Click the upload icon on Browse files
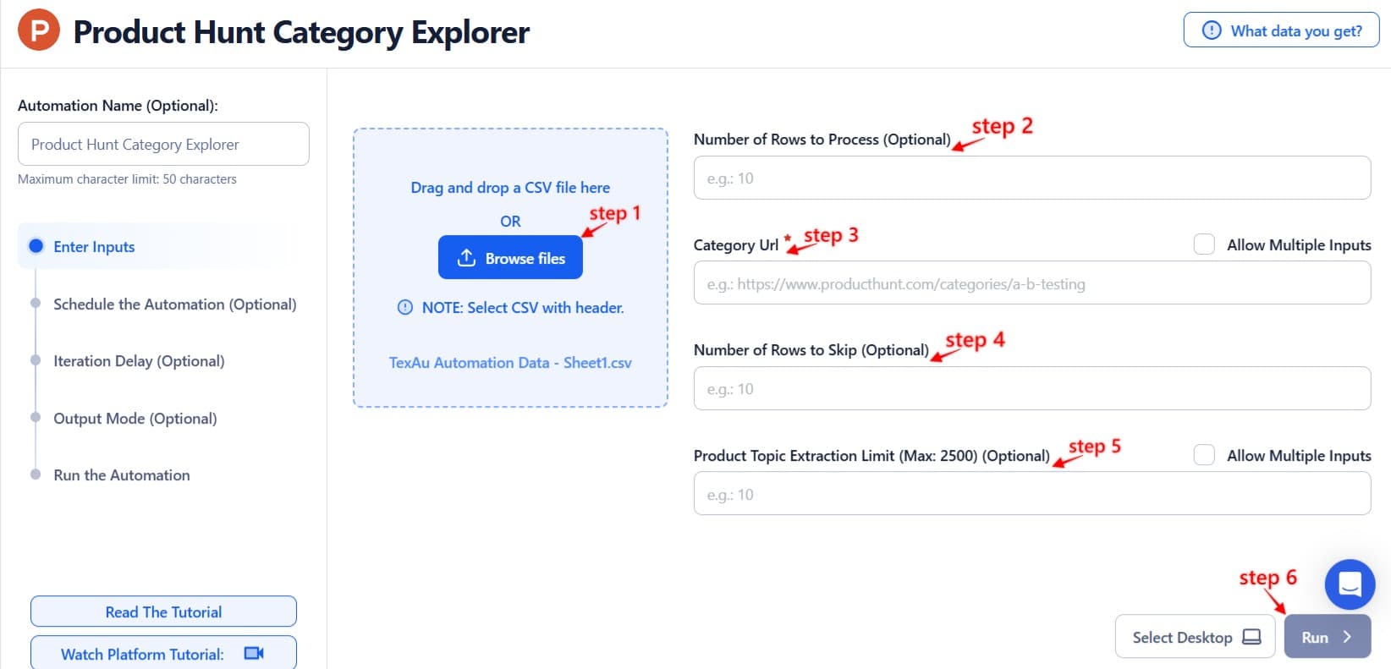 coord(466,258)
